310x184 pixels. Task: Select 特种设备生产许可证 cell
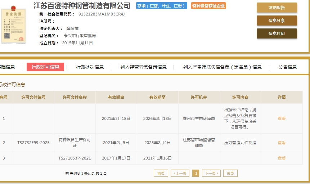pos(75,143)
